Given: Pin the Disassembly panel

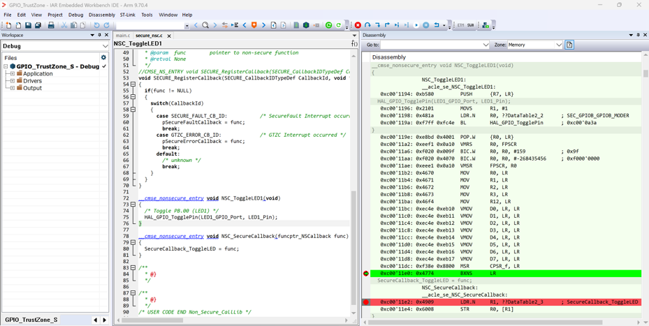Looking at the screenshot, I should [639, 35].
